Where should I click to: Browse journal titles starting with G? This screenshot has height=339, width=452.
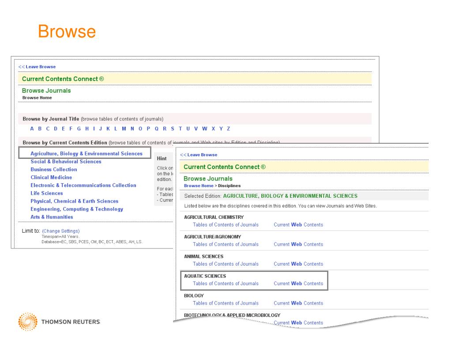79,128
